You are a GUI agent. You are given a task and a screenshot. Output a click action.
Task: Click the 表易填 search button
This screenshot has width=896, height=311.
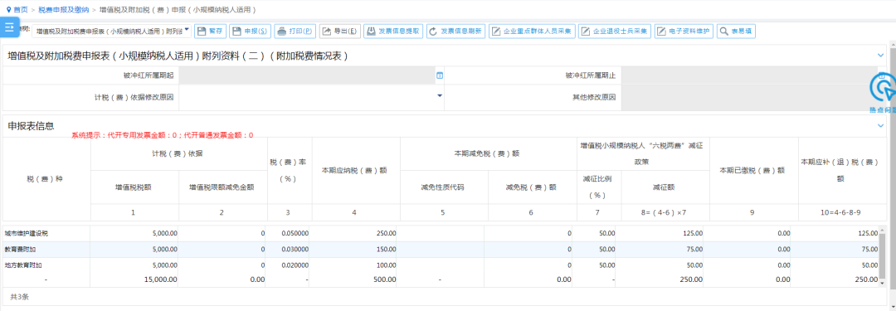(736, 32)
